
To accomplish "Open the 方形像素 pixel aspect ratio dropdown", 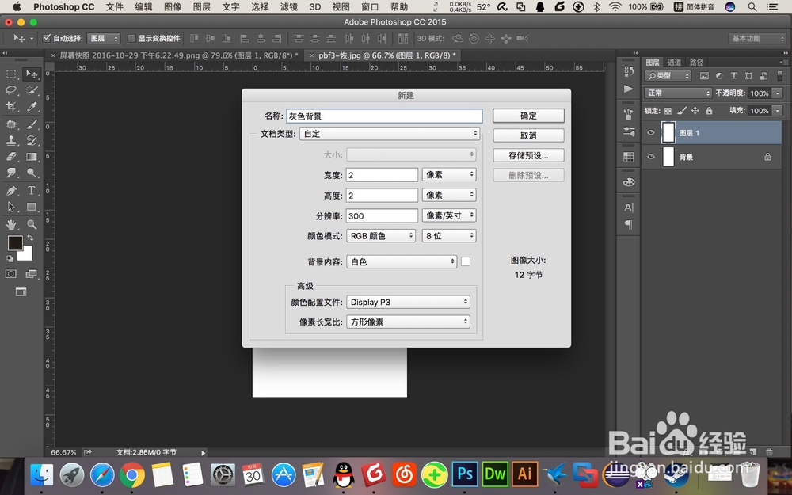I will (408, 322).
